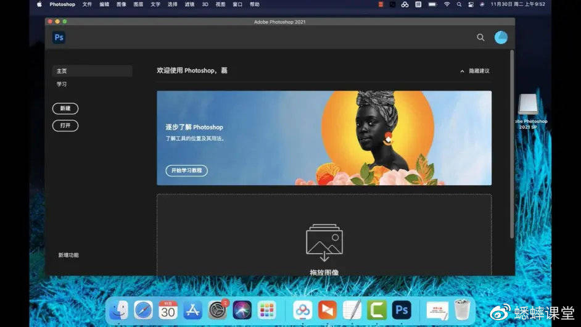Image resolution: width=581 pixels, height=327 pixels.
Task: Open Control Center in menu bar
Action: click(471, 4)
